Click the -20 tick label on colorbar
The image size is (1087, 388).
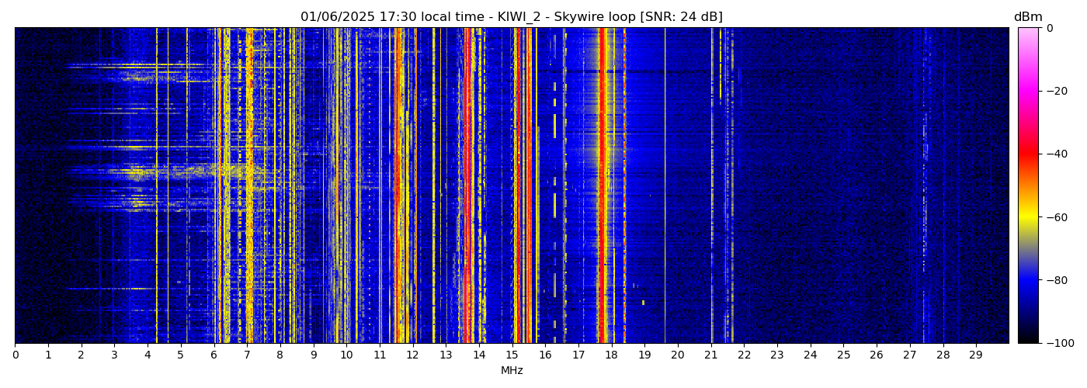coord(1054,91)
